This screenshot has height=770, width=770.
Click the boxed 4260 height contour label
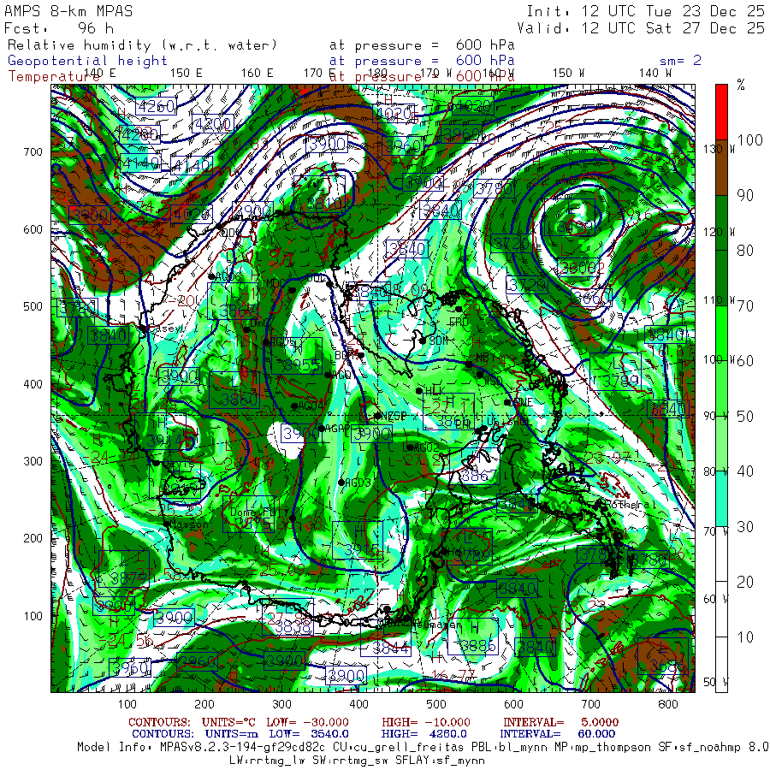pyautogui.click(x=156, y=107)
